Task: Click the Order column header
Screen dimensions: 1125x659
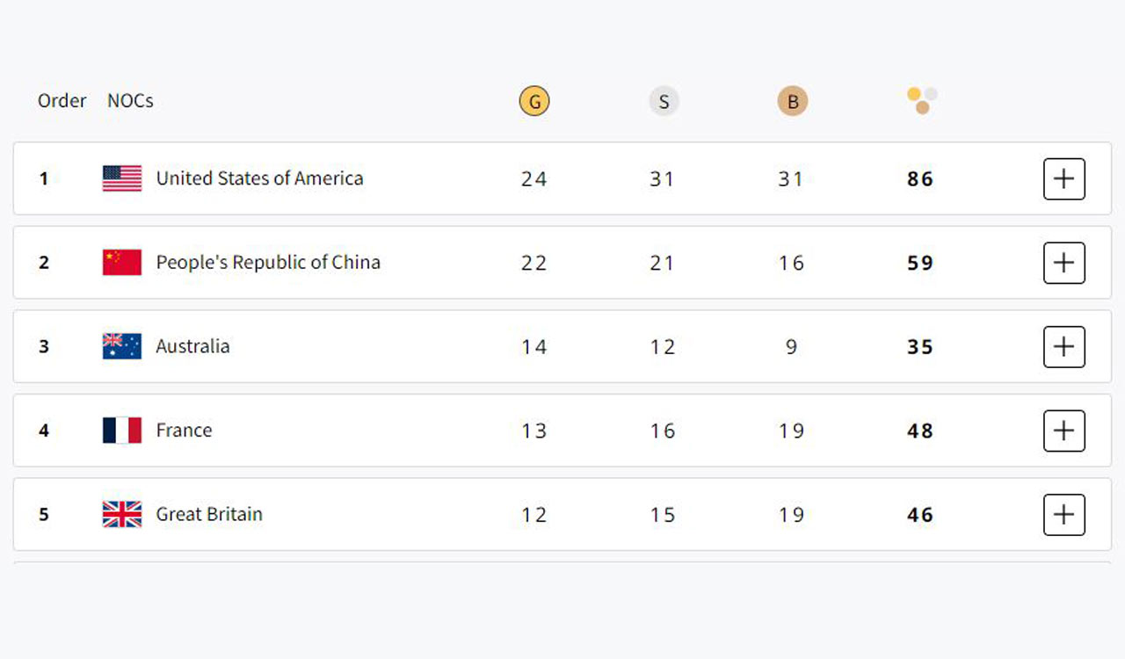Action: (x=62, y=100)
